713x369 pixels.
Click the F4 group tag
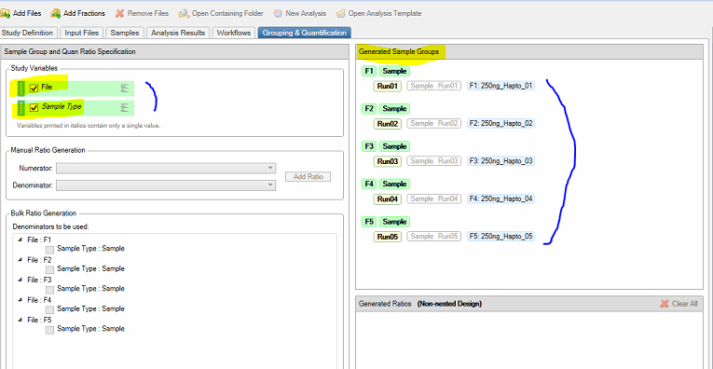point(369,184)
